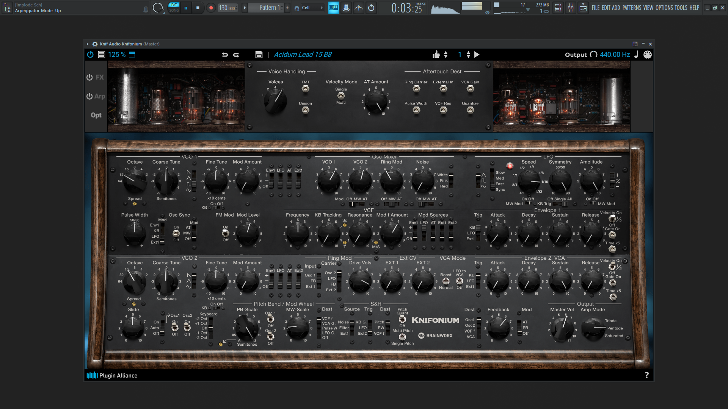
Task: Open the VIEW menu
Action: 648,8
